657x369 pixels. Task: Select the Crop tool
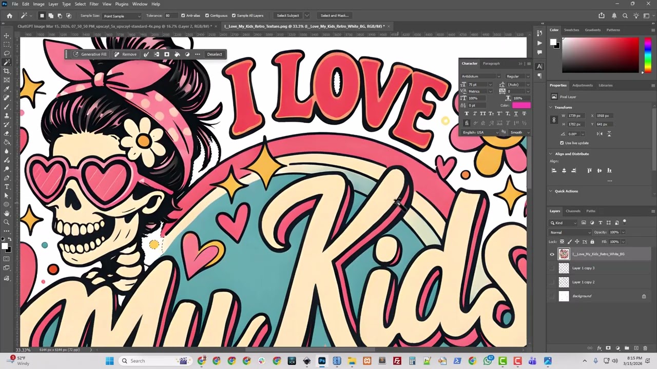pos(7,71)
